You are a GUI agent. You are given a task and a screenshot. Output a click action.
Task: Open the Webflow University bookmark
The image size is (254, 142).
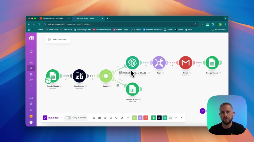(x=152, y=30)
